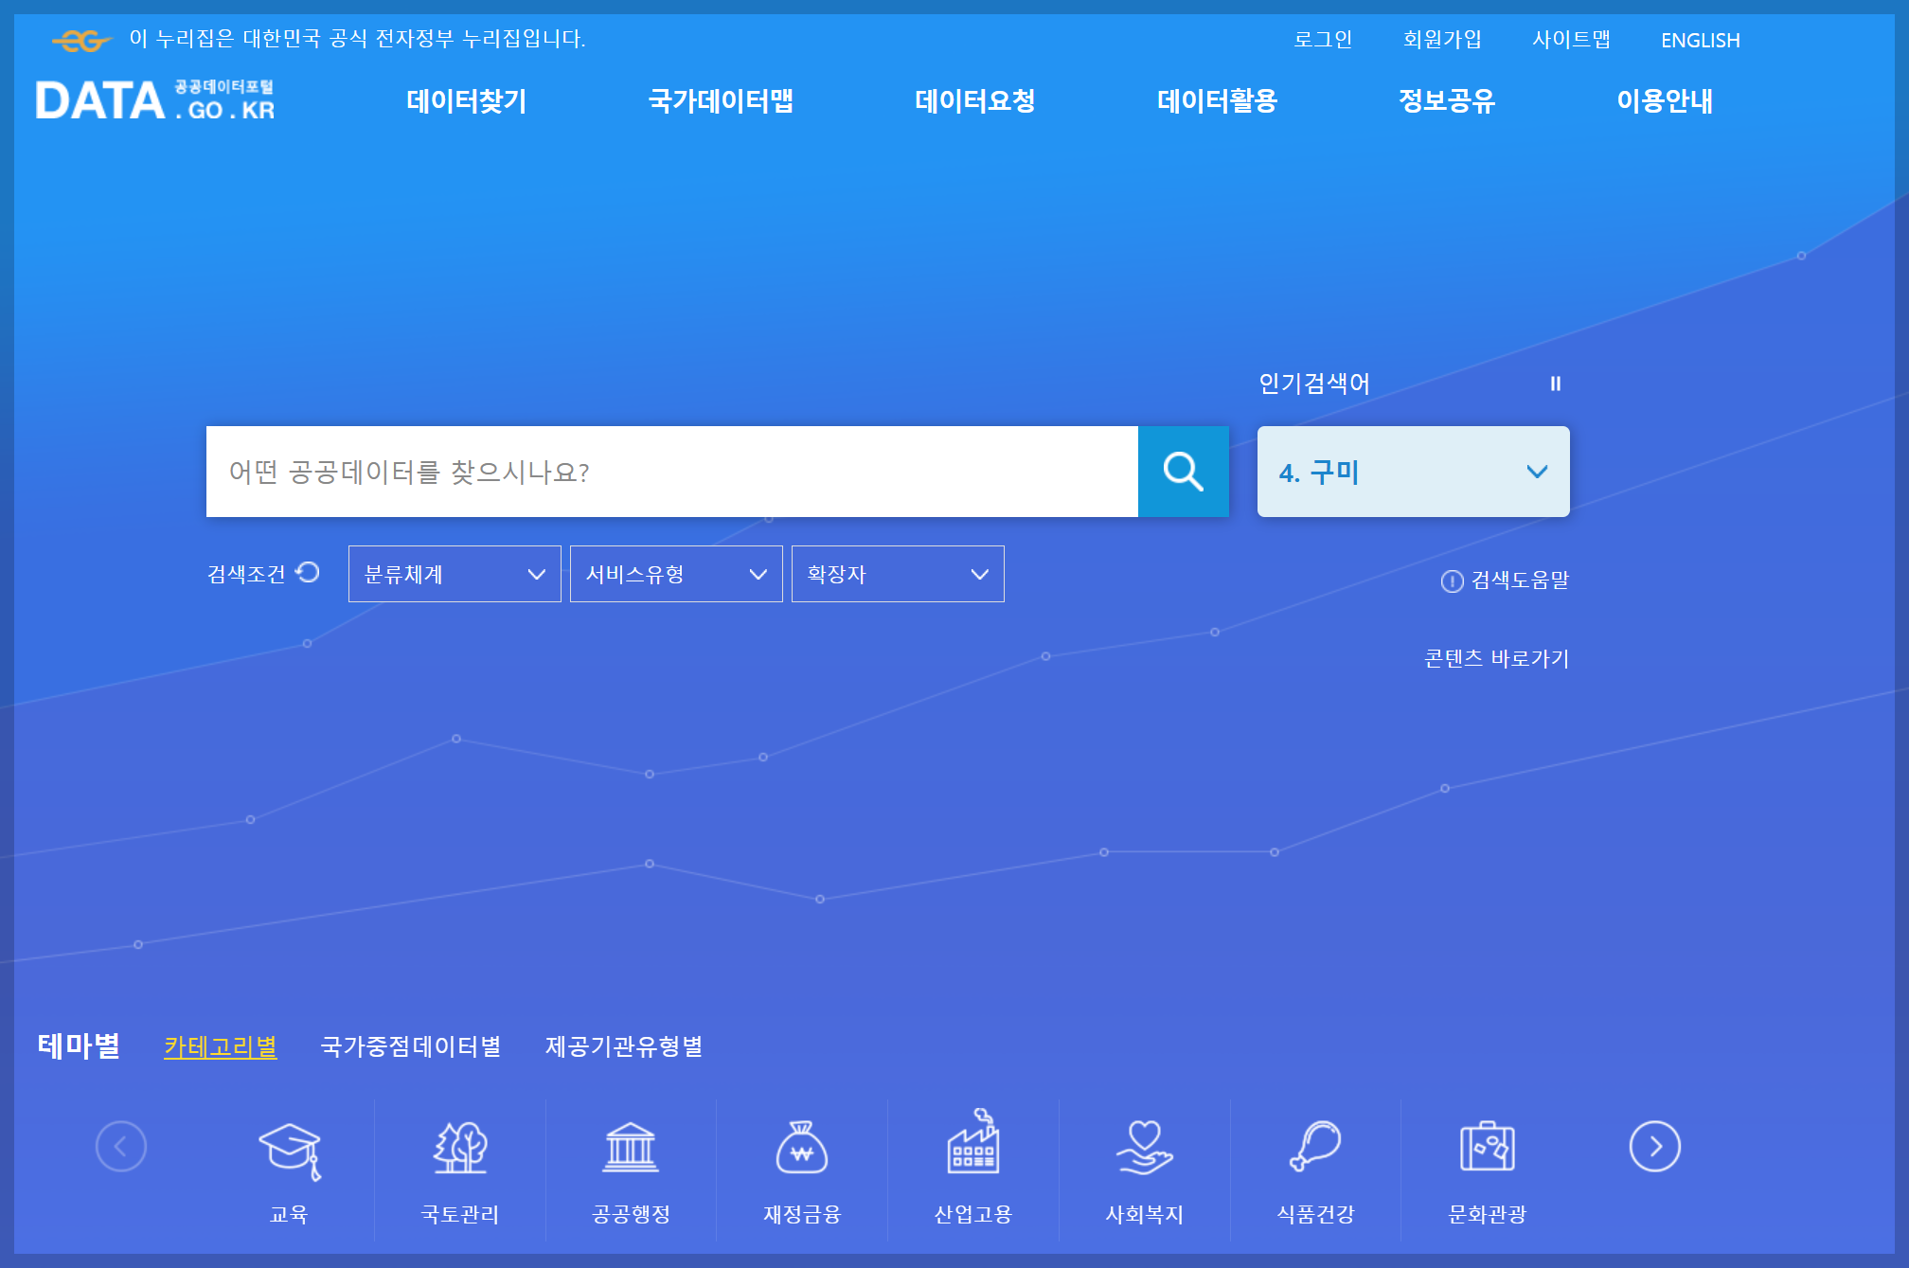Click the 회원가입 sign-up link

(x=1442, y=40)
